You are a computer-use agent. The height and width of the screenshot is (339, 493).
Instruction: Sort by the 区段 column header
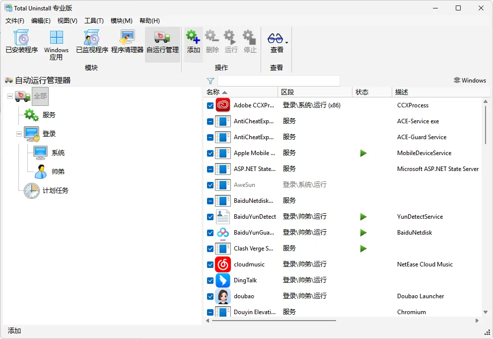point(315,92)
